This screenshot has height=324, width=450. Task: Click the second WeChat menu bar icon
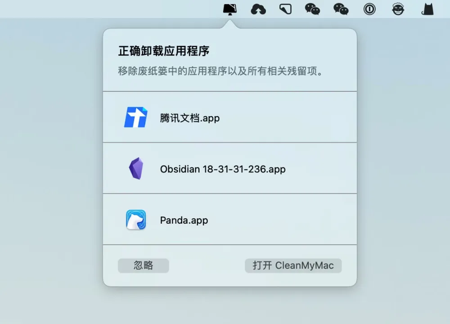[x=341, y=9]
